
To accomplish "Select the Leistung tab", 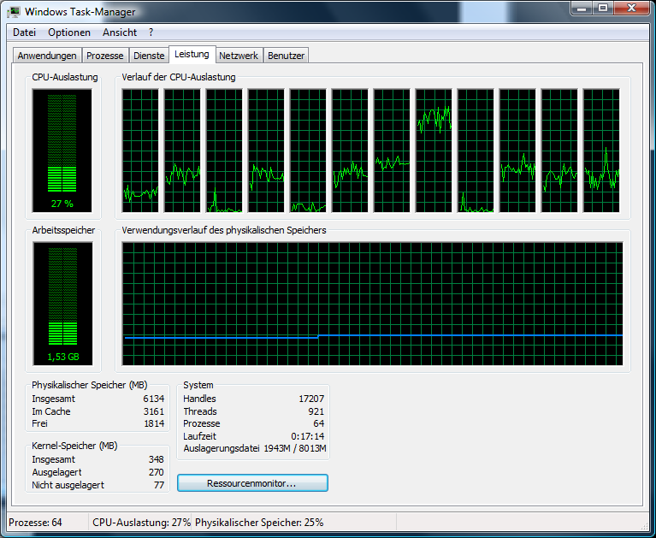I will pyautogui.click(x=192, y=55).
